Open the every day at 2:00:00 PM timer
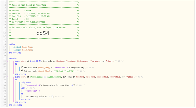Image resolution: width=196 pixels, height=108 pixels. (64, 61)
